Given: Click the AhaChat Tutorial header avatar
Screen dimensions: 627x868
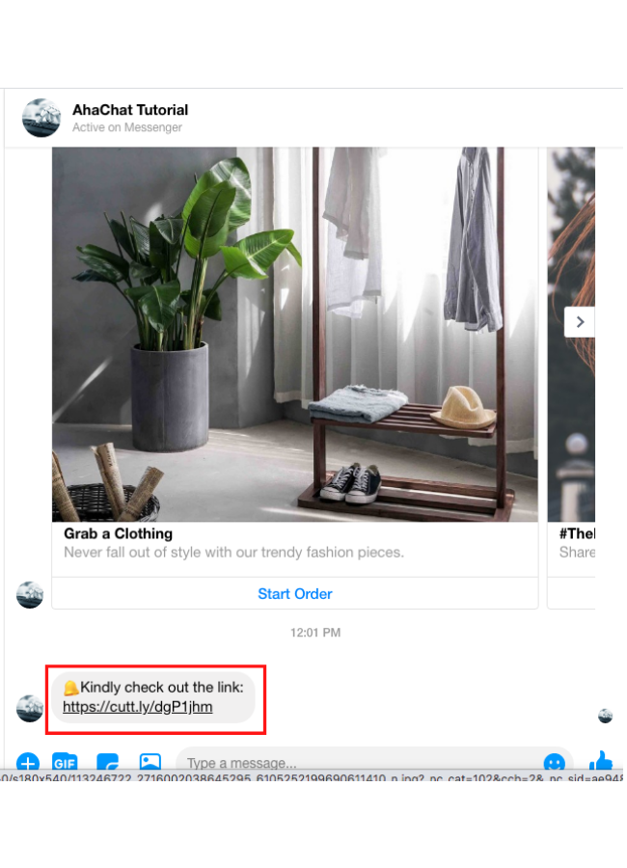Looking at the screenshot, I should click(41, 118).
